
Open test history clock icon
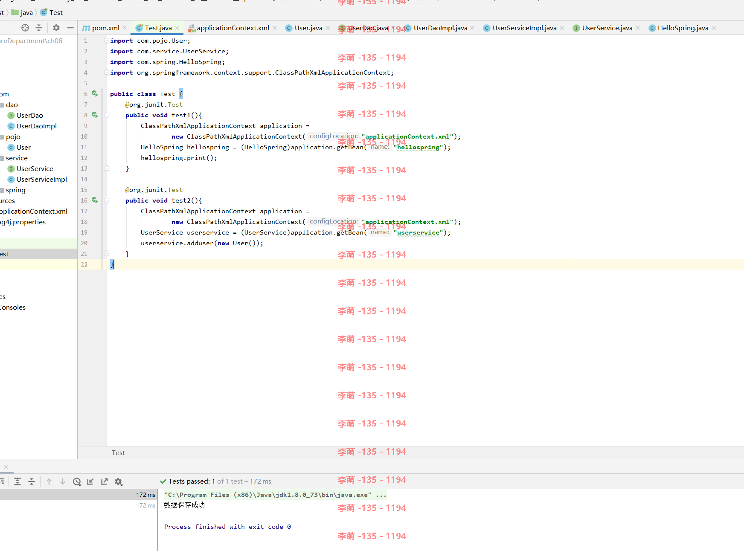pos(77,481)
